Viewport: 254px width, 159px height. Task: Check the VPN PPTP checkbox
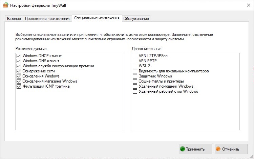(x=135, y=61)
